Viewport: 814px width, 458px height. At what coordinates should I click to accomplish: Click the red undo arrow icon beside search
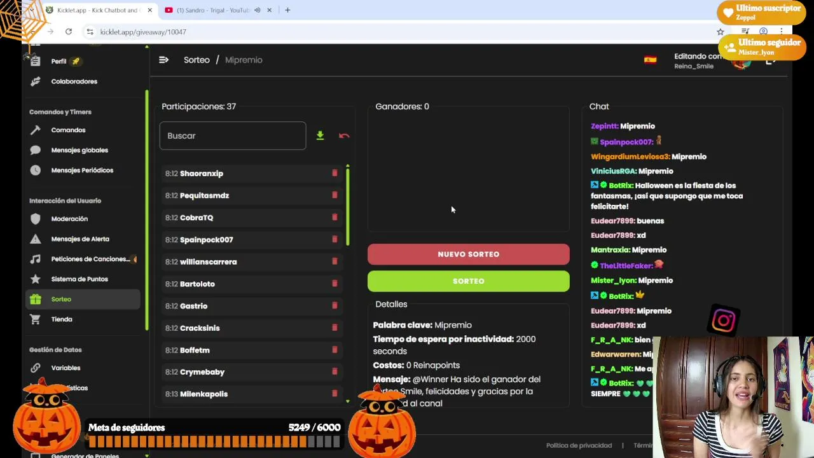[x=344, y=135]
